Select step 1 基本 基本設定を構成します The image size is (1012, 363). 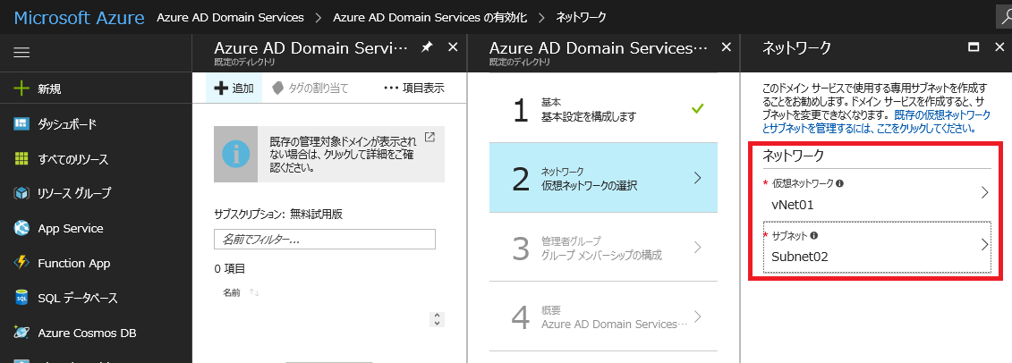[603, 107]
